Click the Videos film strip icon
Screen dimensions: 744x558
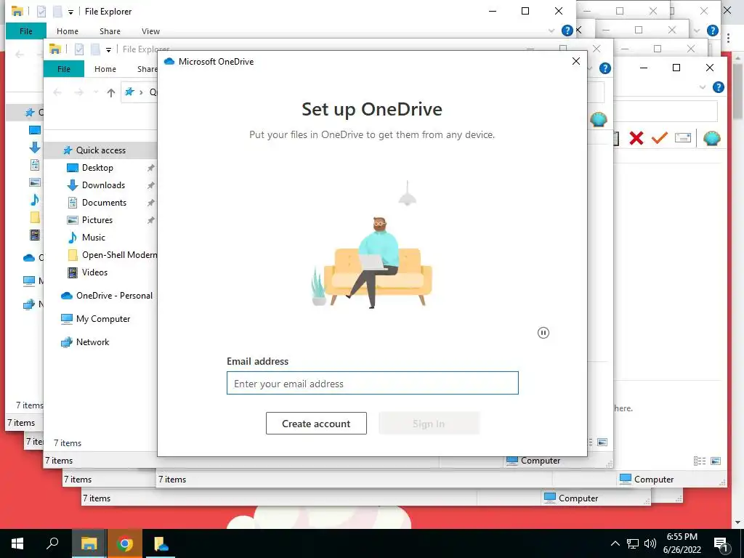click(73, 272)
